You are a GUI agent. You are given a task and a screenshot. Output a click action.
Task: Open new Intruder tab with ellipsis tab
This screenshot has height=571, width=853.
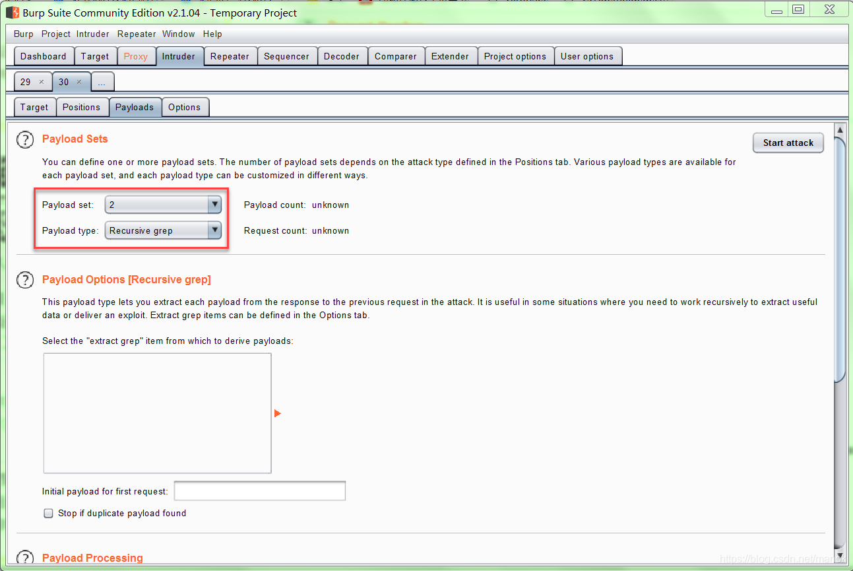pyautogui.click(x=102, y=82)
